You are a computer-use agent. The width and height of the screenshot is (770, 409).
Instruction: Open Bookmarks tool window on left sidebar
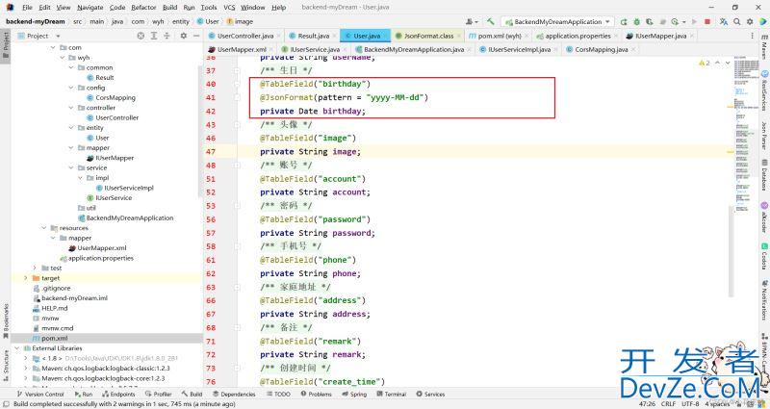click(6, 320)
